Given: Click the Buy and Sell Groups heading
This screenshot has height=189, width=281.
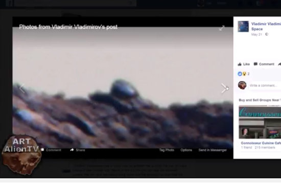Looking at the screenshot, I should 260,100.
